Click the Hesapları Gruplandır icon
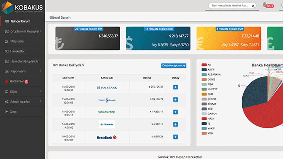 (x=7, y=61)
